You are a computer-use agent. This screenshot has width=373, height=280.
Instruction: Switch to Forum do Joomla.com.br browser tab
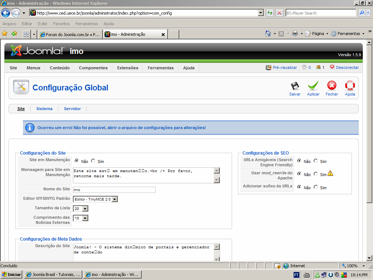coord(70,35)
